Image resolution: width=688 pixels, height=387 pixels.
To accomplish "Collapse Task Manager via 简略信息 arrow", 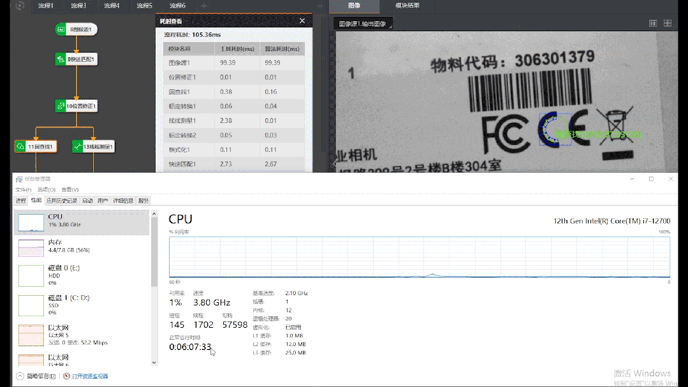I will pyautogui.click(x=20, y=376).
